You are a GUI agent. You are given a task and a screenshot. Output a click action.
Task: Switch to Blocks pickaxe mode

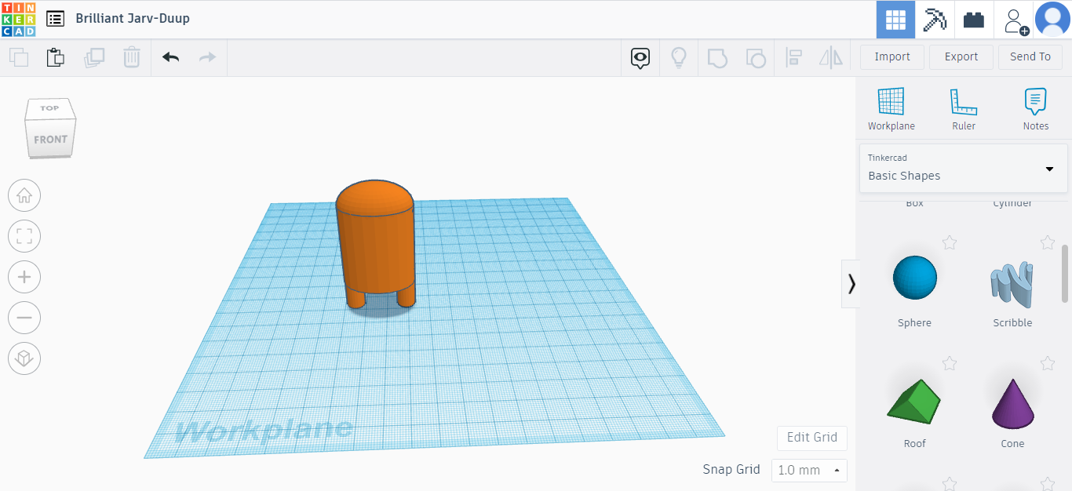coord(935,20)
